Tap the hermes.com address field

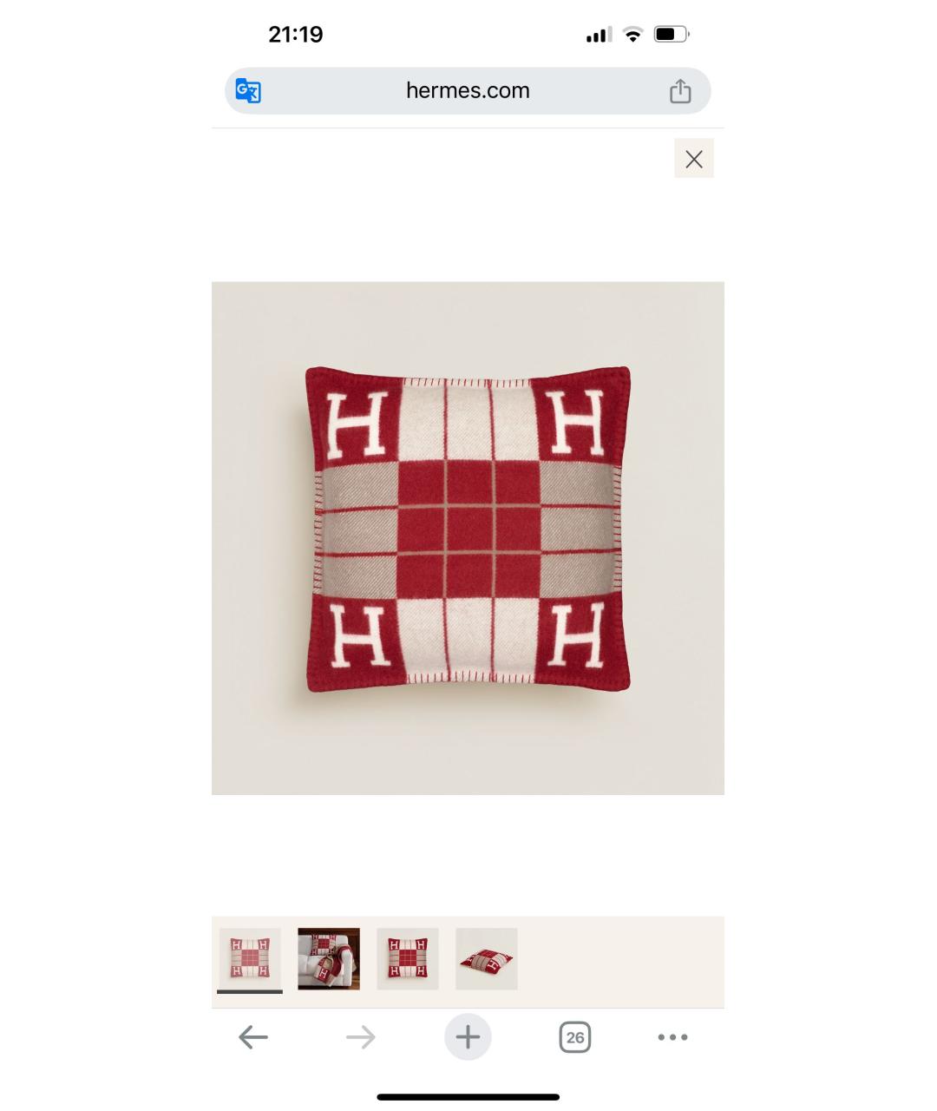click(x=468, y=91)
